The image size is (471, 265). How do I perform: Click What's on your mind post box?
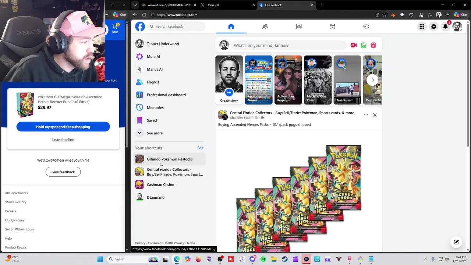[288, 45]
